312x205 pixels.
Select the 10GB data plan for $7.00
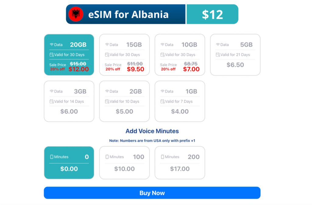[x=180, y=55]
